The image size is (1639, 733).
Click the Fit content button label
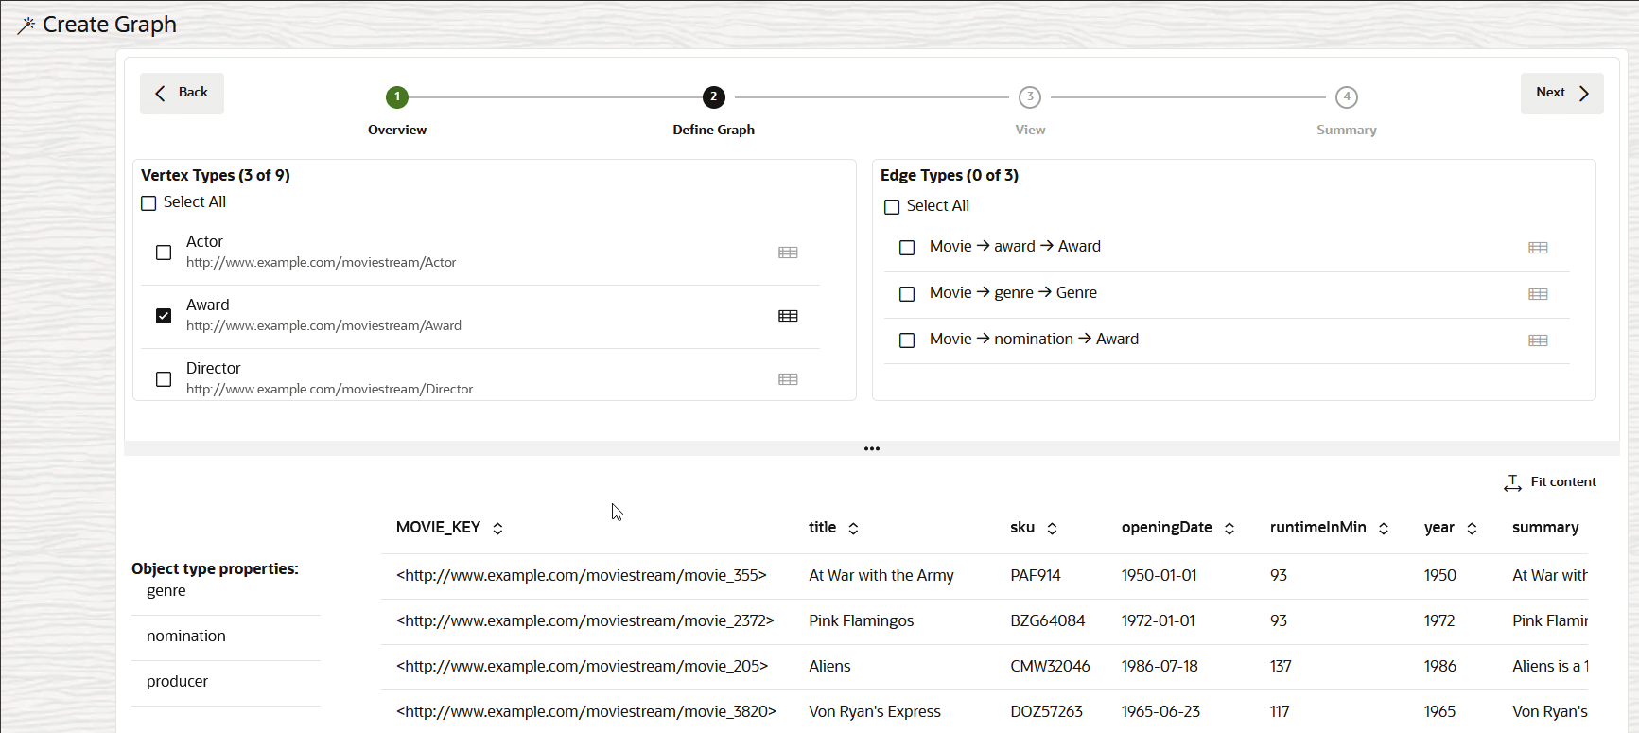tap(1563, 481)
